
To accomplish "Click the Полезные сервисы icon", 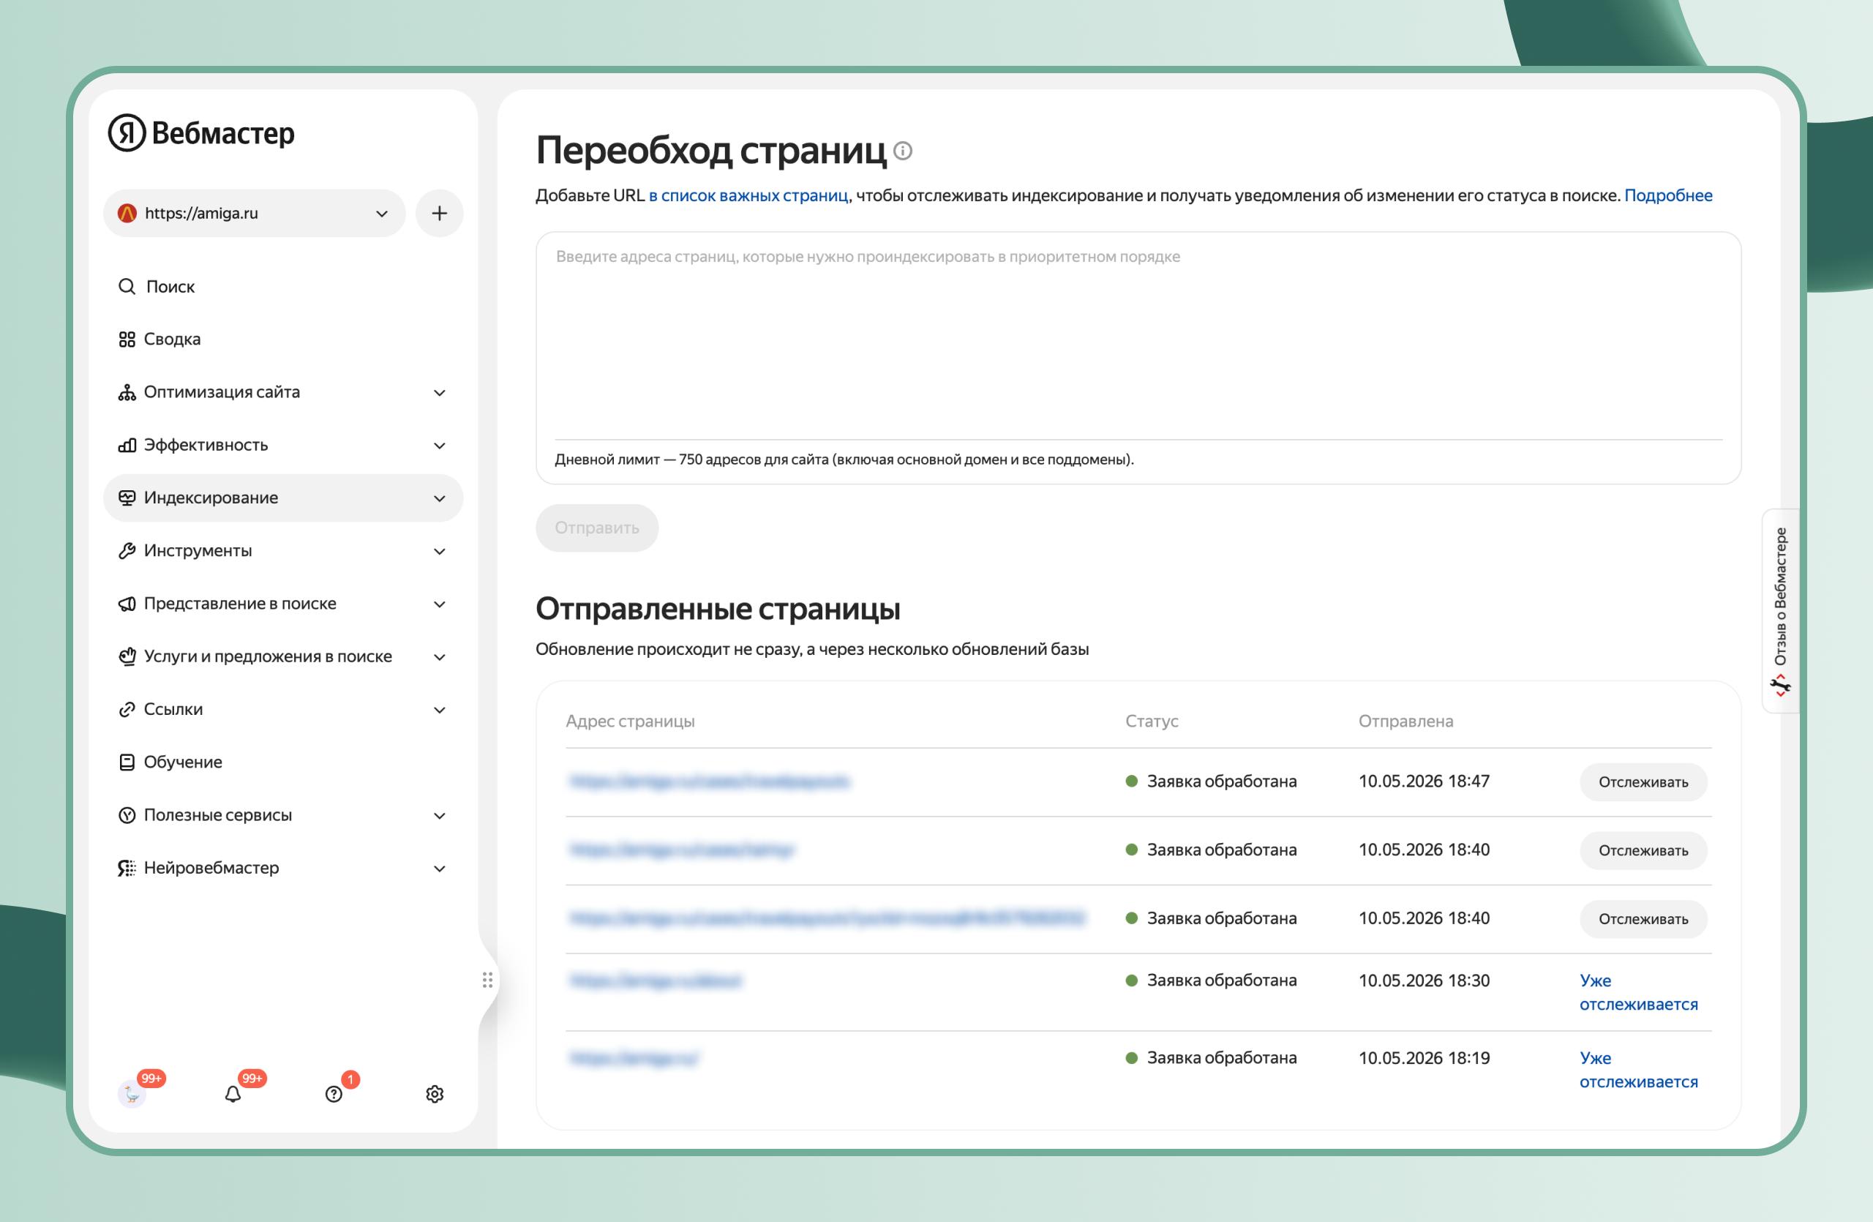I will (x=127, y=815).
